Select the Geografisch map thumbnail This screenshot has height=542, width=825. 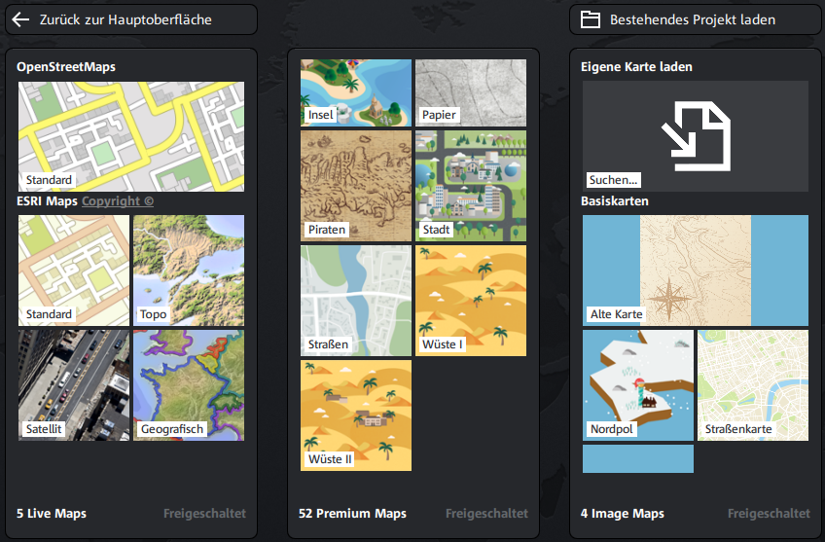tap(189, 385)
